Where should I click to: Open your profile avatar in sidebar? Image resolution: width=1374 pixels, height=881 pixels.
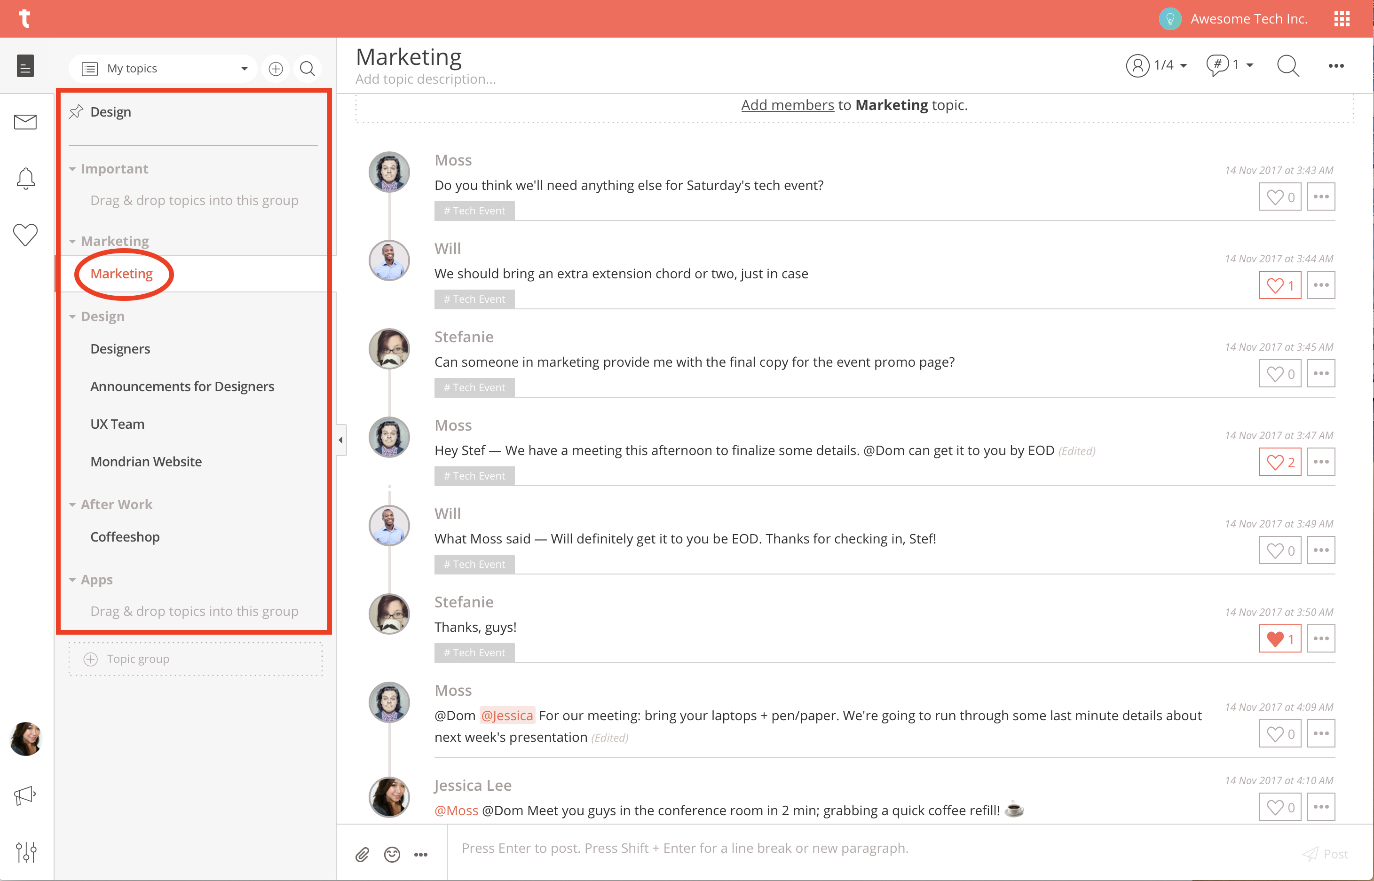pyautogui.click(x=26, y=739)
